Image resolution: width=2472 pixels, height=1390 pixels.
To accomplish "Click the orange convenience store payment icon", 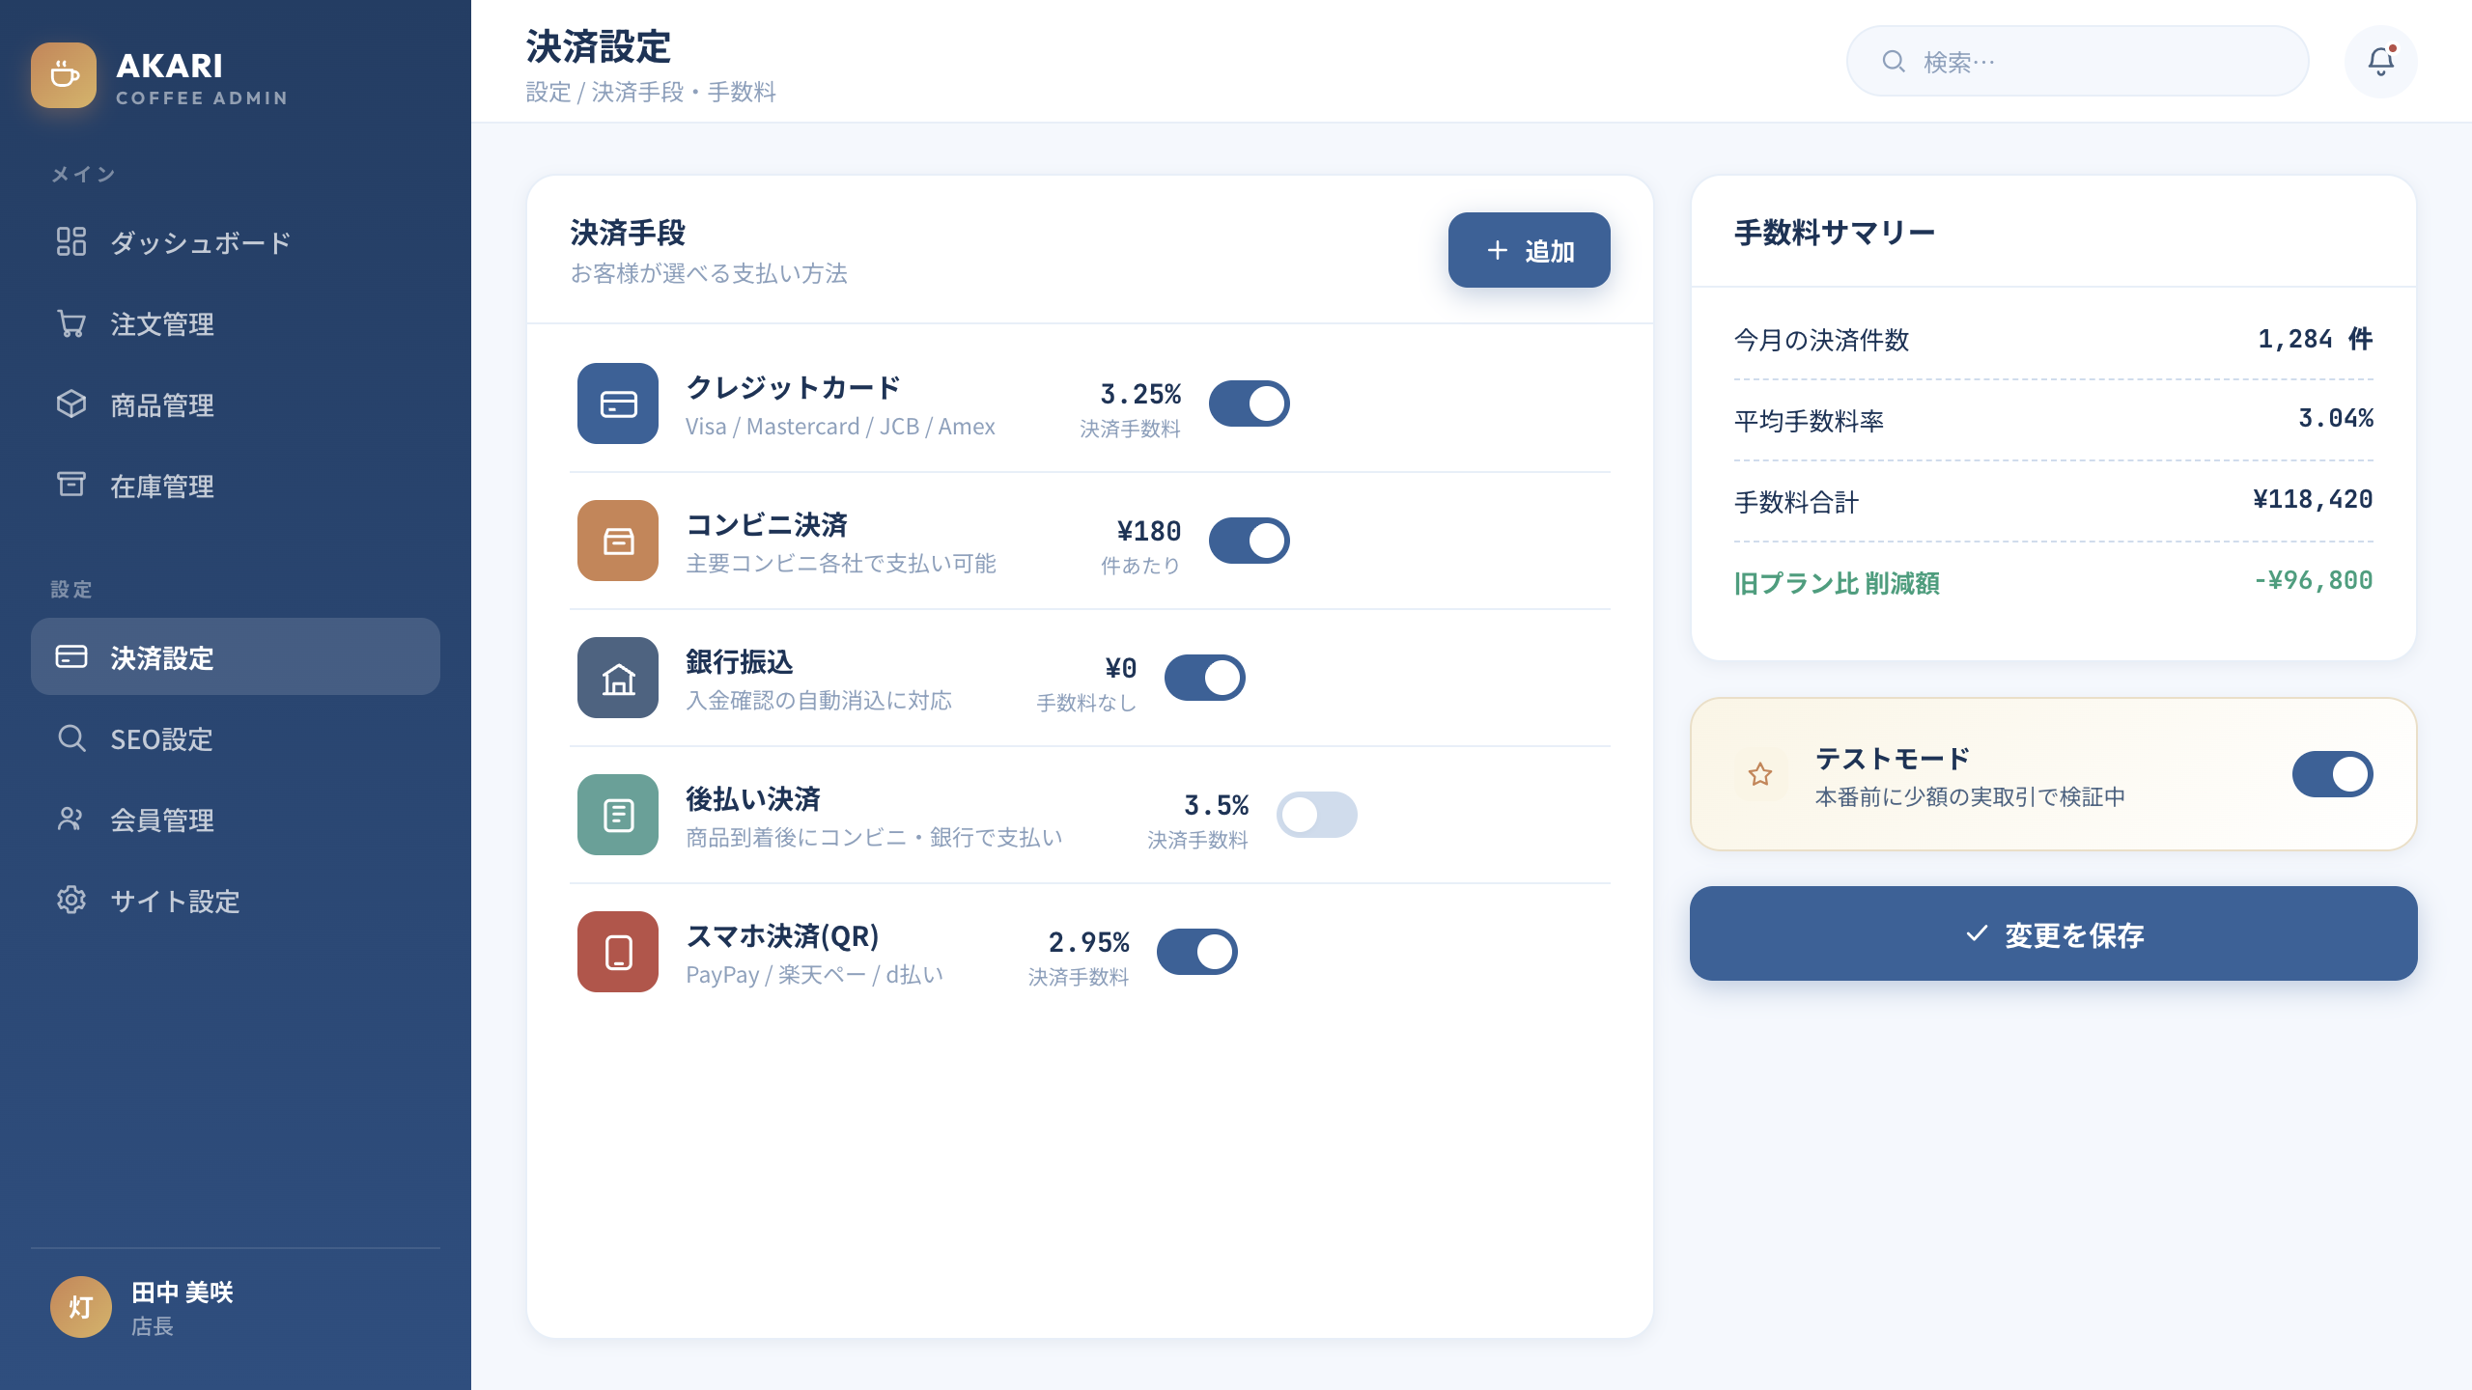I will point(618,541).
